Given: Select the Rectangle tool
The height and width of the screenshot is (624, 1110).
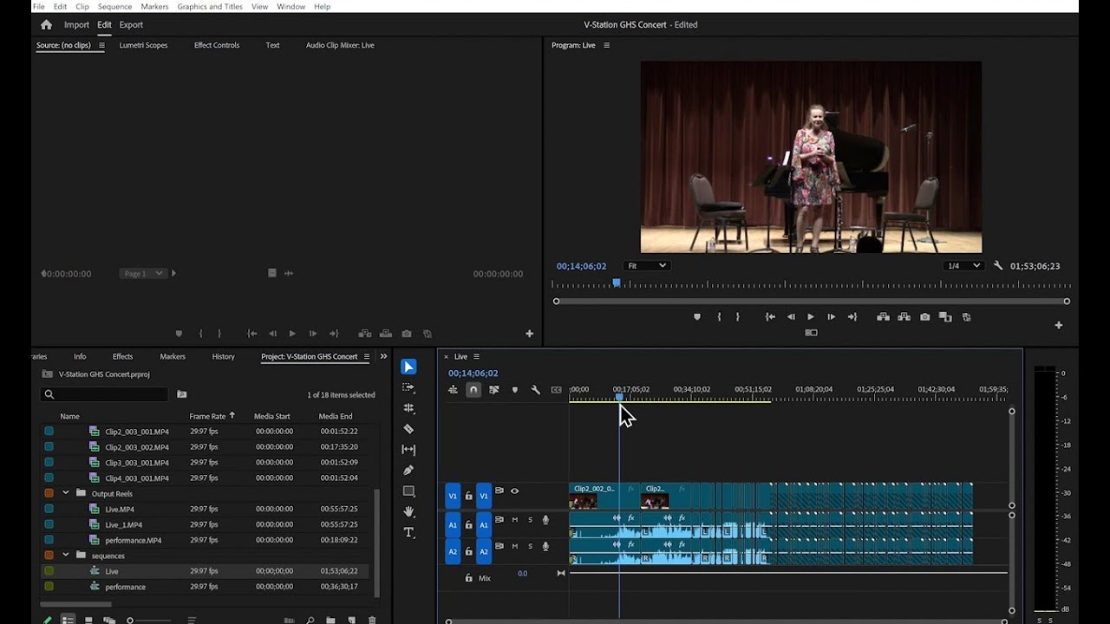Looking at the screenshot, I should tap(408, 491).
